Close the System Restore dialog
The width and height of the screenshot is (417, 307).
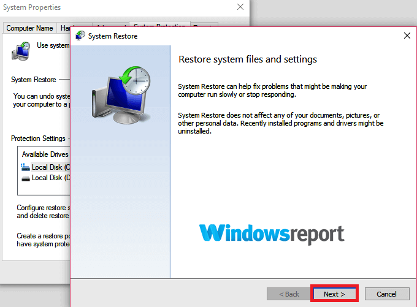407,36
